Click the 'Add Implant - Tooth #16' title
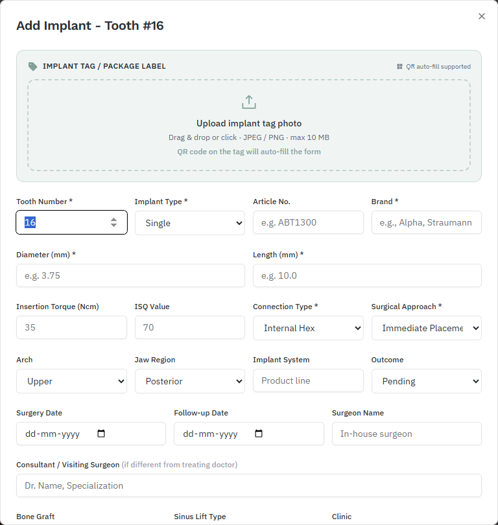This screenshot has width=498, height=525. (x=90, y=26)
